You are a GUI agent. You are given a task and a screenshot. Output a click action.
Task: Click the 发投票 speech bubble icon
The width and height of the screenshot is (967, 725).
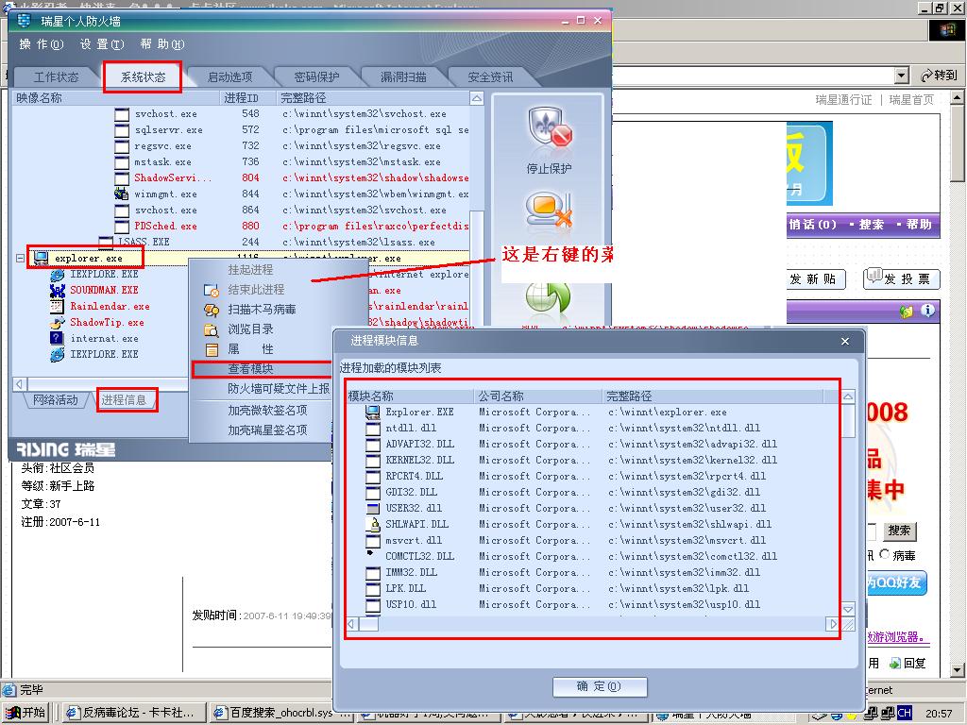[x=874, y=277]
